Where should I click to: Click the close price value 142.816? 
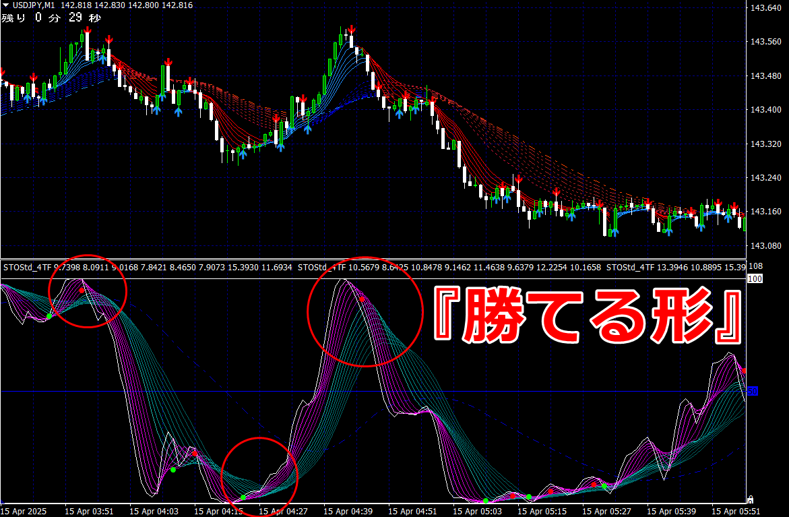(178, 5)
